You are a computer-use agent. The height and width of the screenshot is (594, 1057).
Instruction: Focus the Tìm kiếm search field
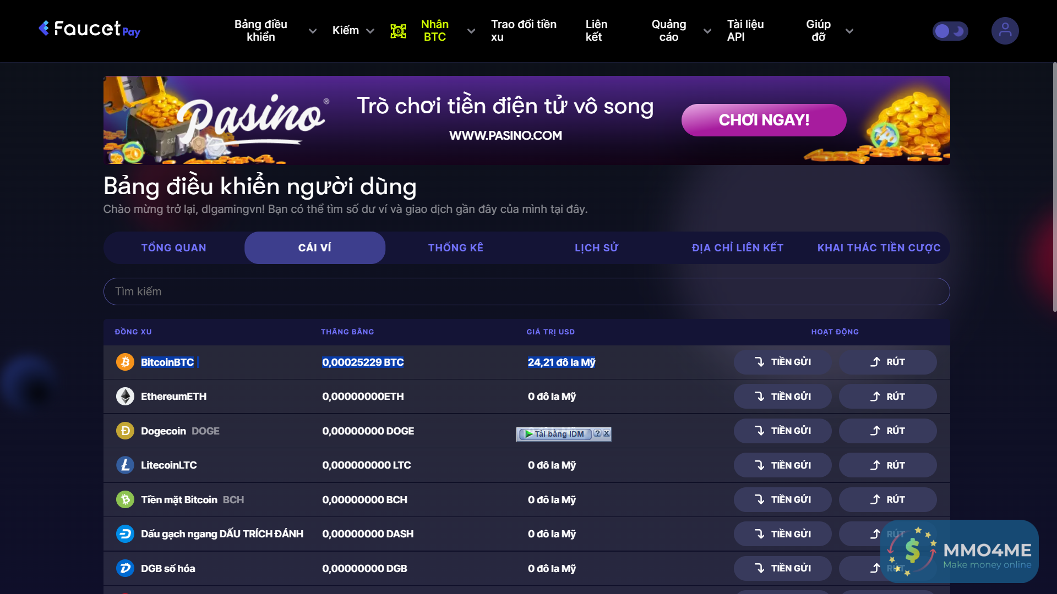[x=526, y=291]
